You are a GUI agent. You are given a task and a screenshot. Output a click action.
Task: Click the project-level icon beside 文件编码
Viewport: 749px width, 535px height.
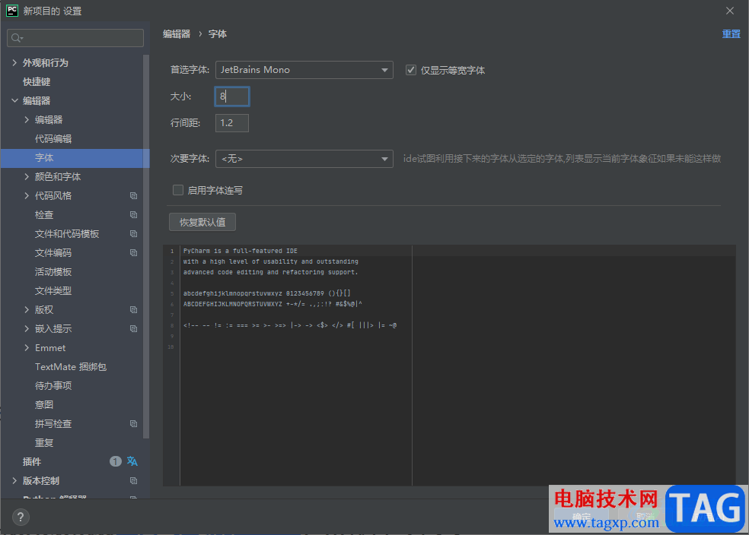[134, 253]
